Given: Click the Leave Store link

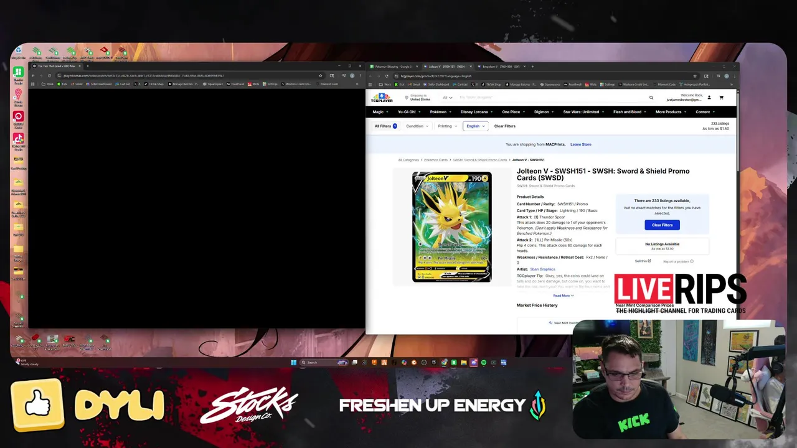Looking at the screenshot, I should tap(581, 144).
